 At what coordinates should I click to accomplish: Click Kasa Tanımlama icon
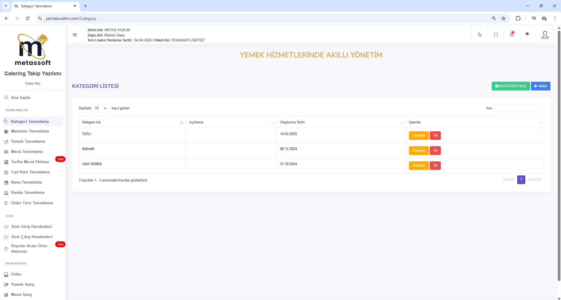coord(6,182)
